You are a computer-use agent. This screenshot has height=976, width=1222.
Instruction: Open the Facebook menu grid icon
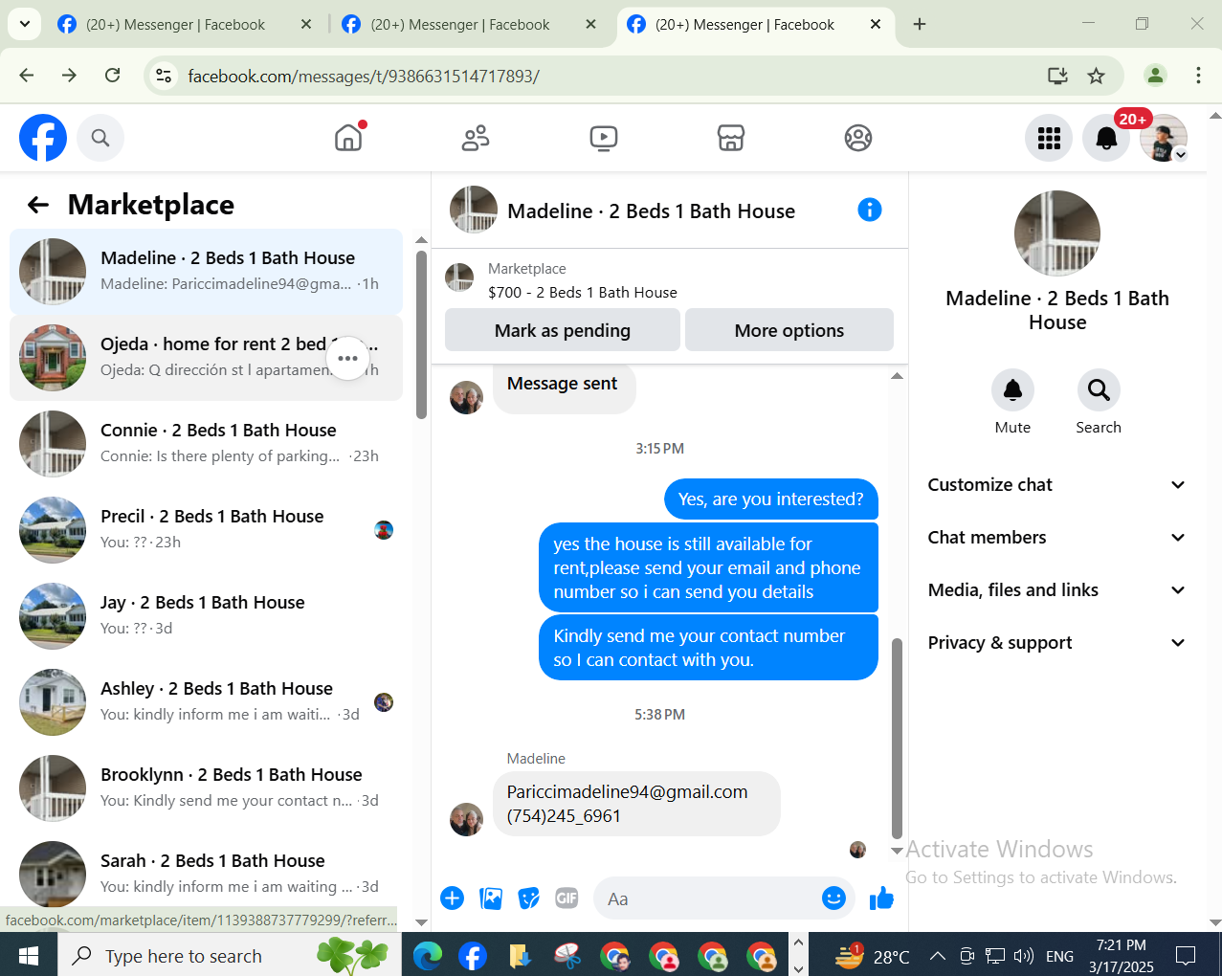coord(1049,138)
